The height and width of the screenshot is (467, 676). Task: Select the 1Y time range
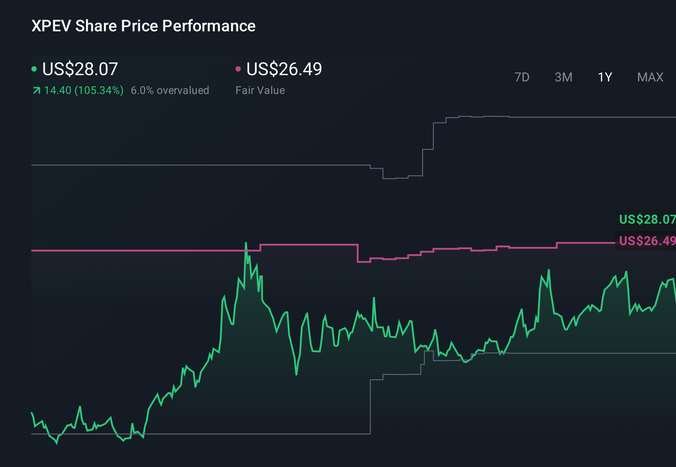pyautogui.click(x=604, y=77)
